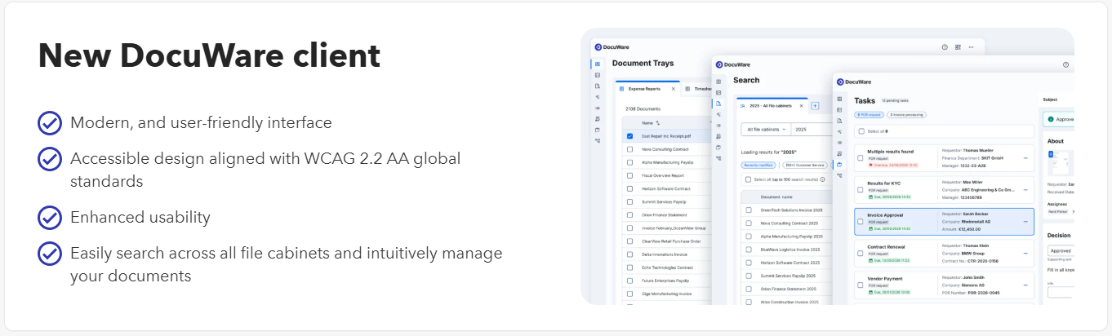Toggle the (50+) Customer Service filter chip
The image size is (1112, 336).
pyautogui.click(x=803, y=165)
